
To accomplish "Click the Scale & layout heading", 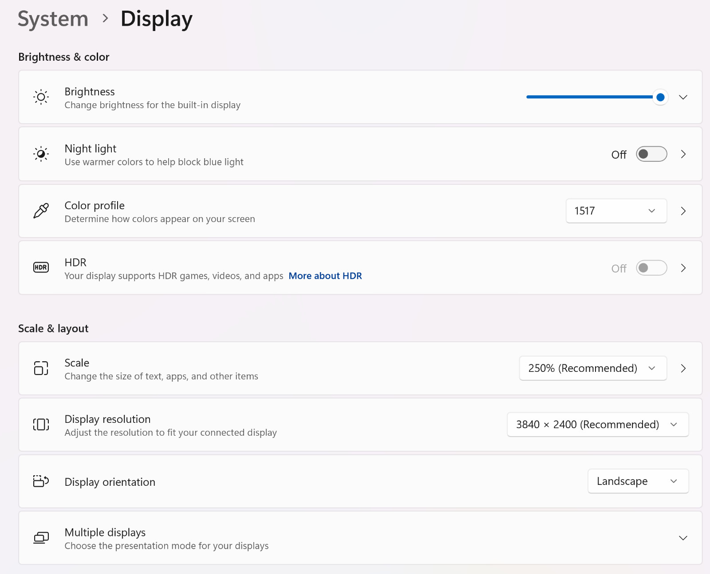I will [x=53, y=328].
